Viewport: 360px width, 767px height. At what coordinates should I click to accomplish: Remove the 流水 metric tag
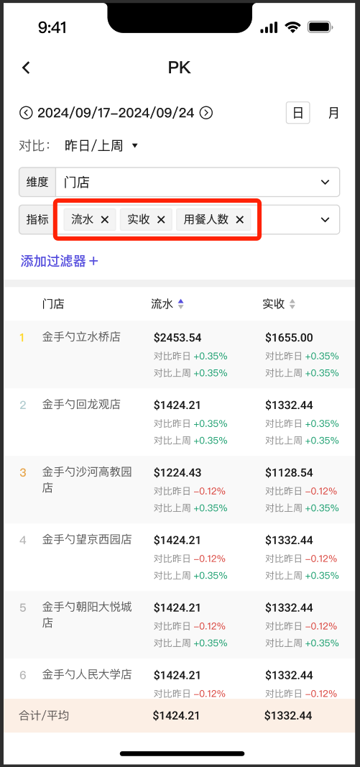(105, 220)
